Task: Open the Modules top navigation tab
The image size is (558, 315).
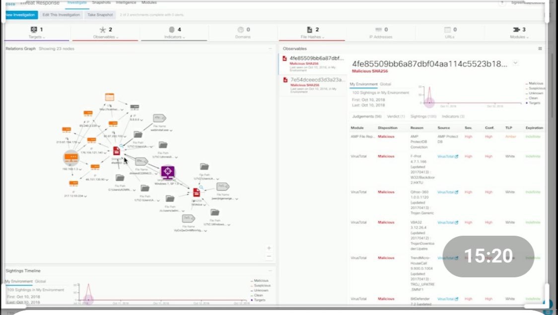Action: coord(149,3)
